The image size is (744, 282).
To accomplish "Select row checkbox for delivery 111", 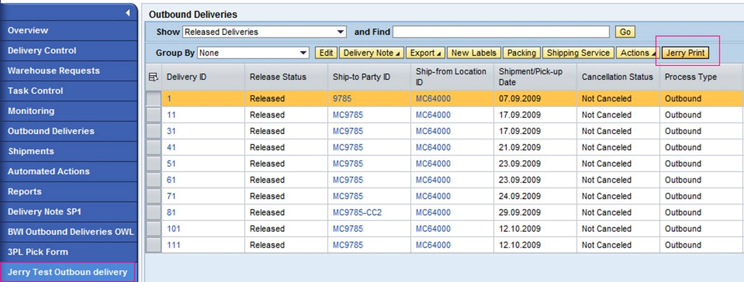I will pos(154,245).
